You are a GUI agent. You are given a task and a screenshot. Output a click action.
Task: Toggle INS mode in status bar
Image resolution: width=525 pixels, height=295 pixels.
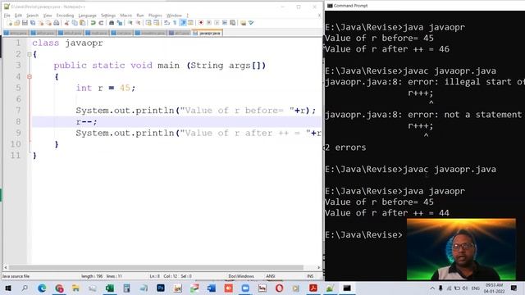tap(310, 276)
